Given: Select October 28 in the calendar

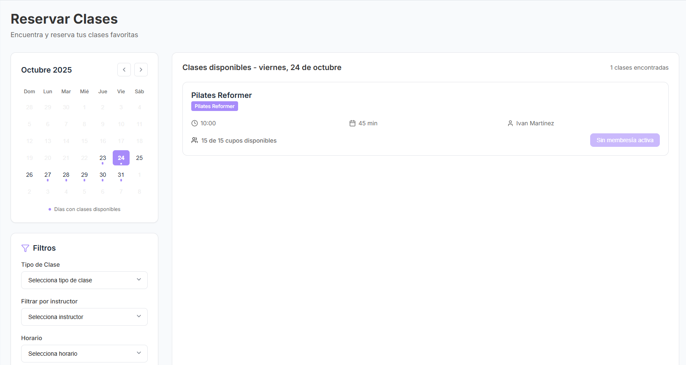Looking at the screenshot, I should [66, 175].
